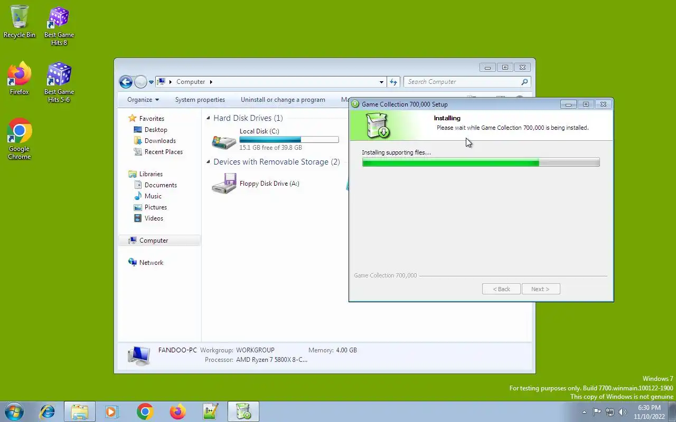Image resolution: width=676 pixels, height=422 pixels.
Task: Choose Uninstall or change a program
Action: (x=283, y=100)
